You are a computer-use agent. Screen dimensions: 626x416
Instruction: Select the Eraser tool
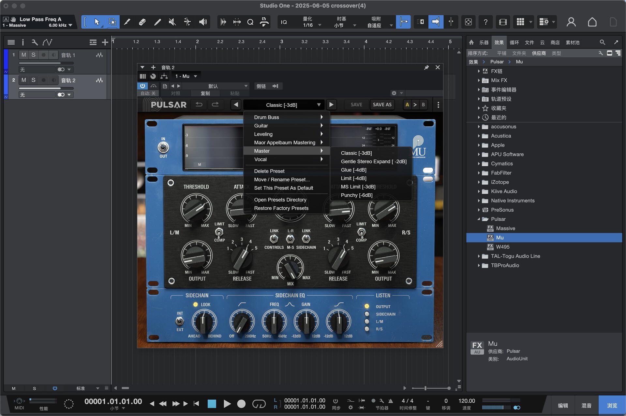(142, 22)
